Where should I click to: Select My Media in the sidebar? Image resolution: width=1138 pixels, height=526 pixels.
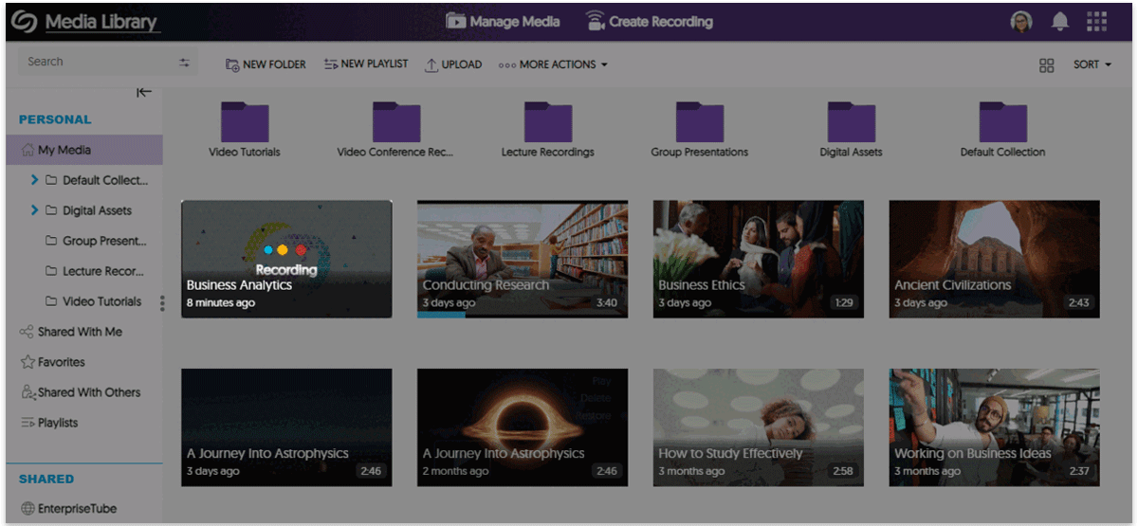click(84, 150)
